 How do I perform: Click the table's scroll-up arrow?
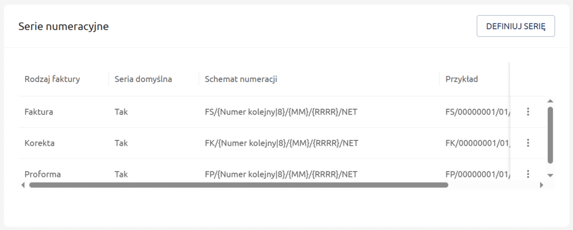coord(550,101)
